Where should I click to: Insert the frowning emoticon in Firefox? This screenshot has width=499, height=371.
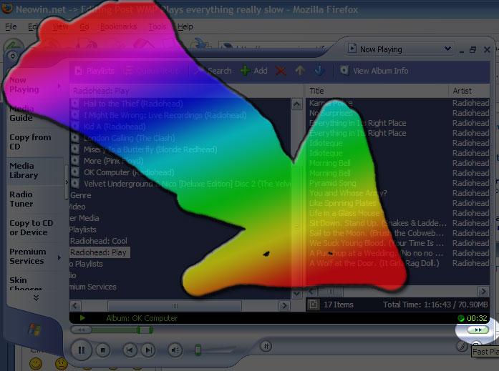62,363
